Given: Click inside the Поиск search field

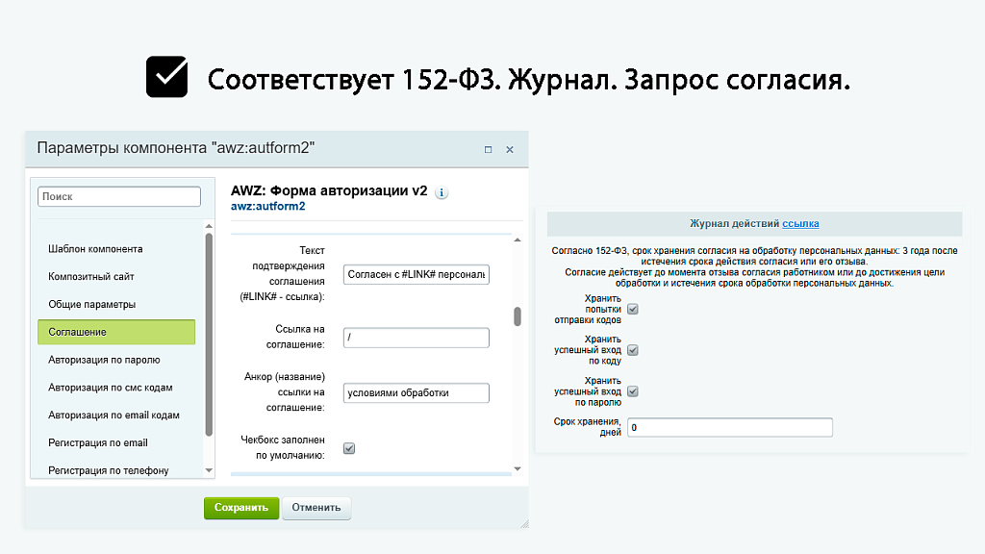Looking at the screenshot, I should pyautogui.click(x=118, y=195).
